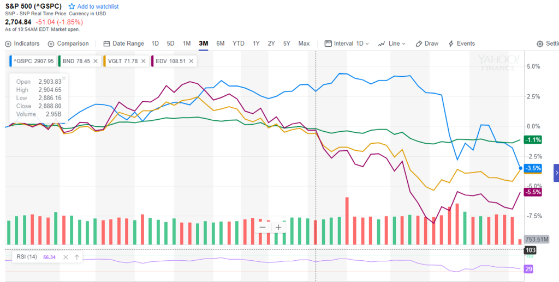559x282 pixels.
Task: Select the 5Y time range
Action: pyautogui.click(x=287, y=44)
